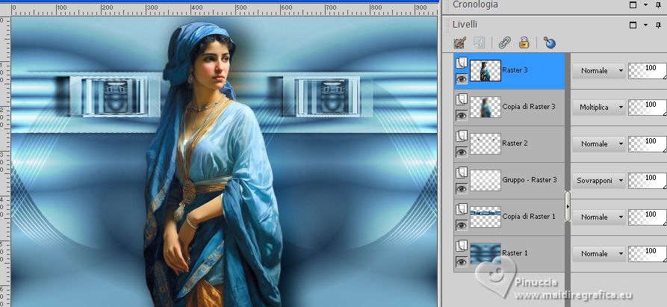Hide the Raster 1 layer
Viewport: 667px width, 307px height.
pos(462,261)
